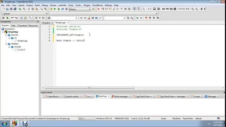
Task: Open the Settings menu
Action: 108,5
